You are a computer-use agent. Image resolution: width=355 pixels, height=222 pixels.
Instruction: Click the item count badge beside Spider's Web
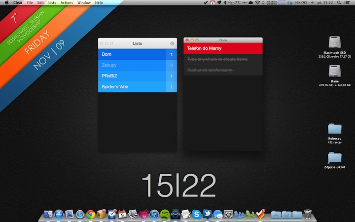click(172, 87)
